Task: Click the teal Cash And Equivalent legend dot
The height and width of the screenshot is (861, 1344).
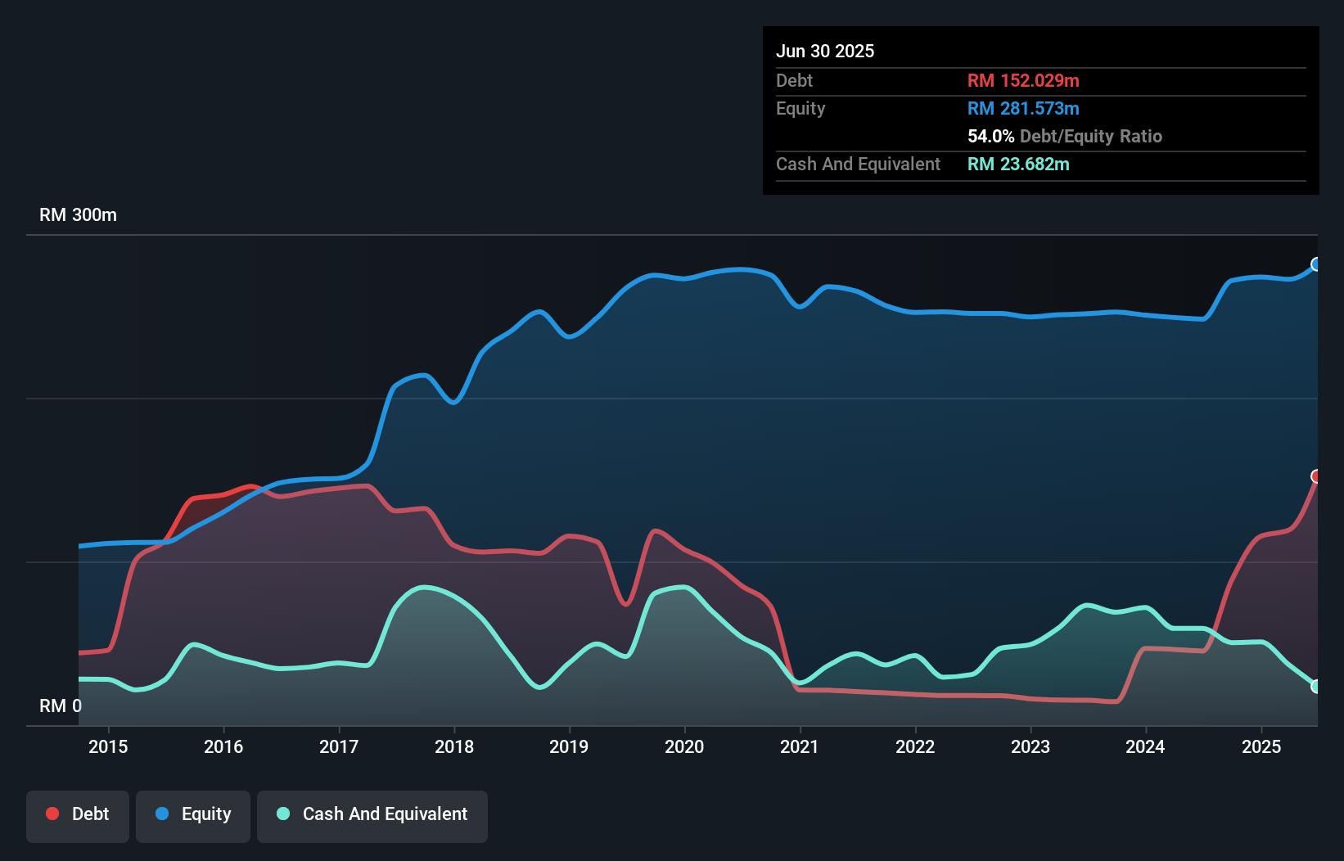Action: tap(282, 814)
